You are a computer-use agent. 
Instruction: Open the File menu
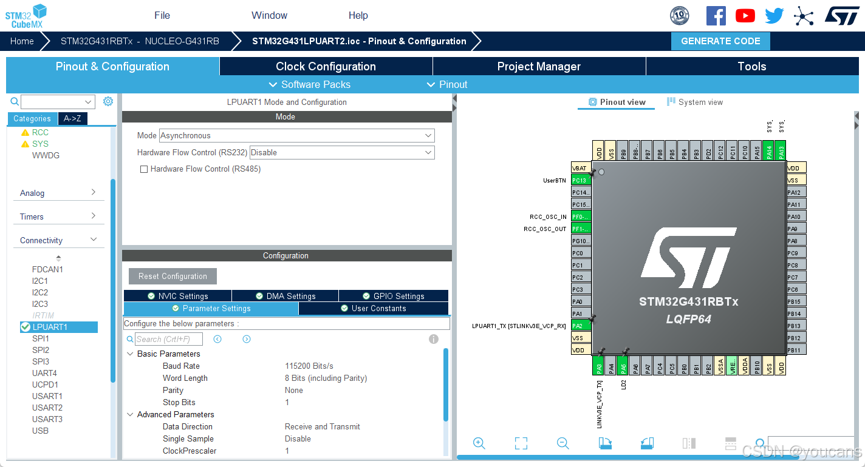[162, 15]
